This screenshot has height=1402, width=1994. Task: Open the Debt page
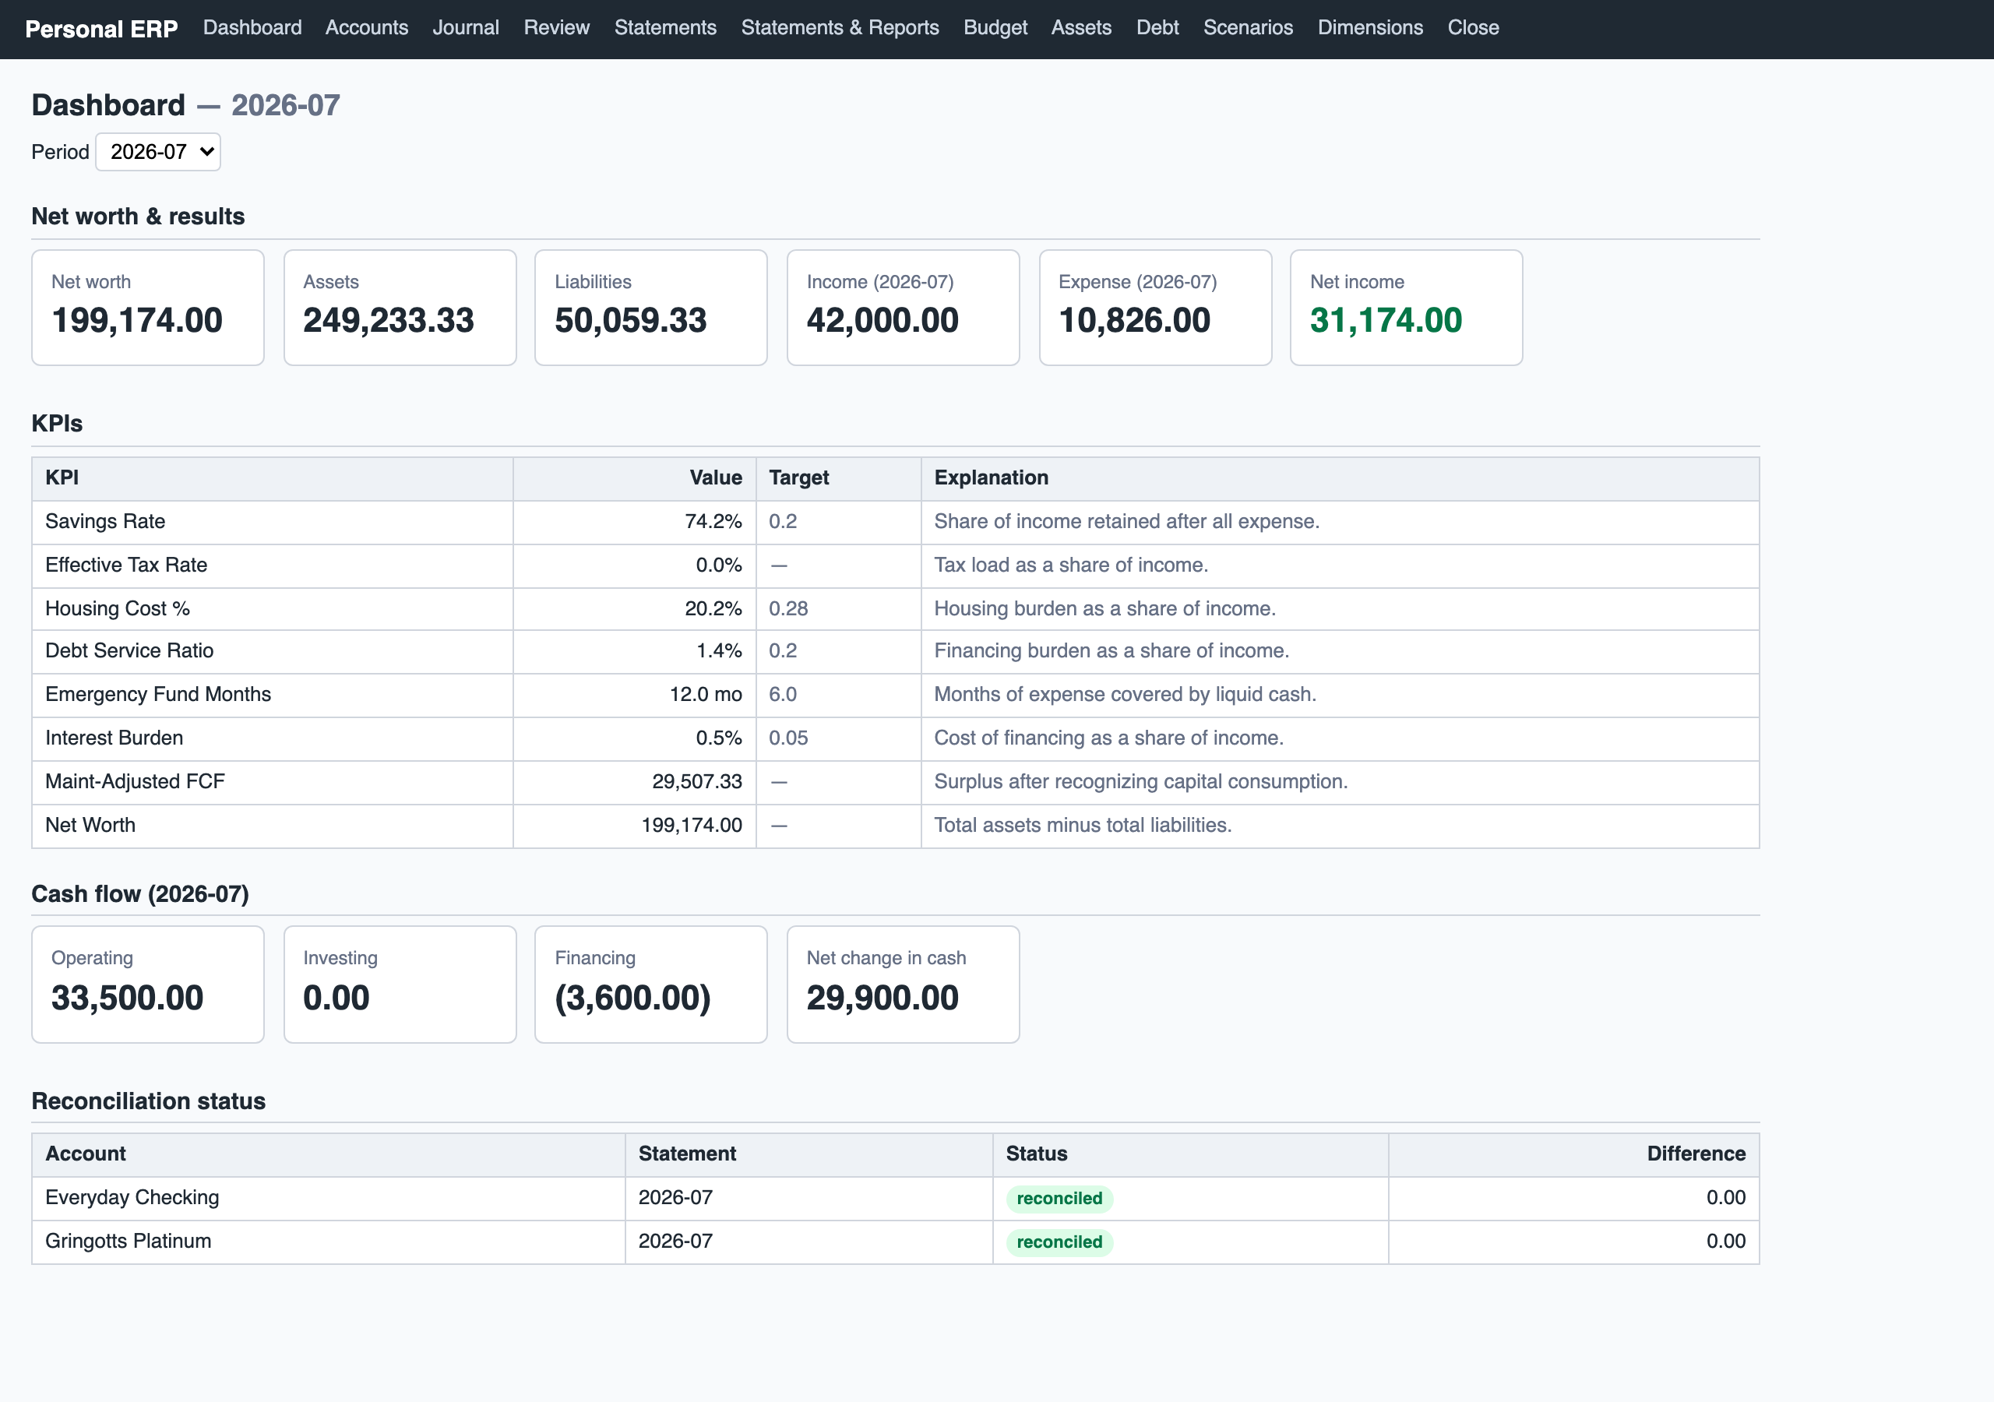(1157, 28)
